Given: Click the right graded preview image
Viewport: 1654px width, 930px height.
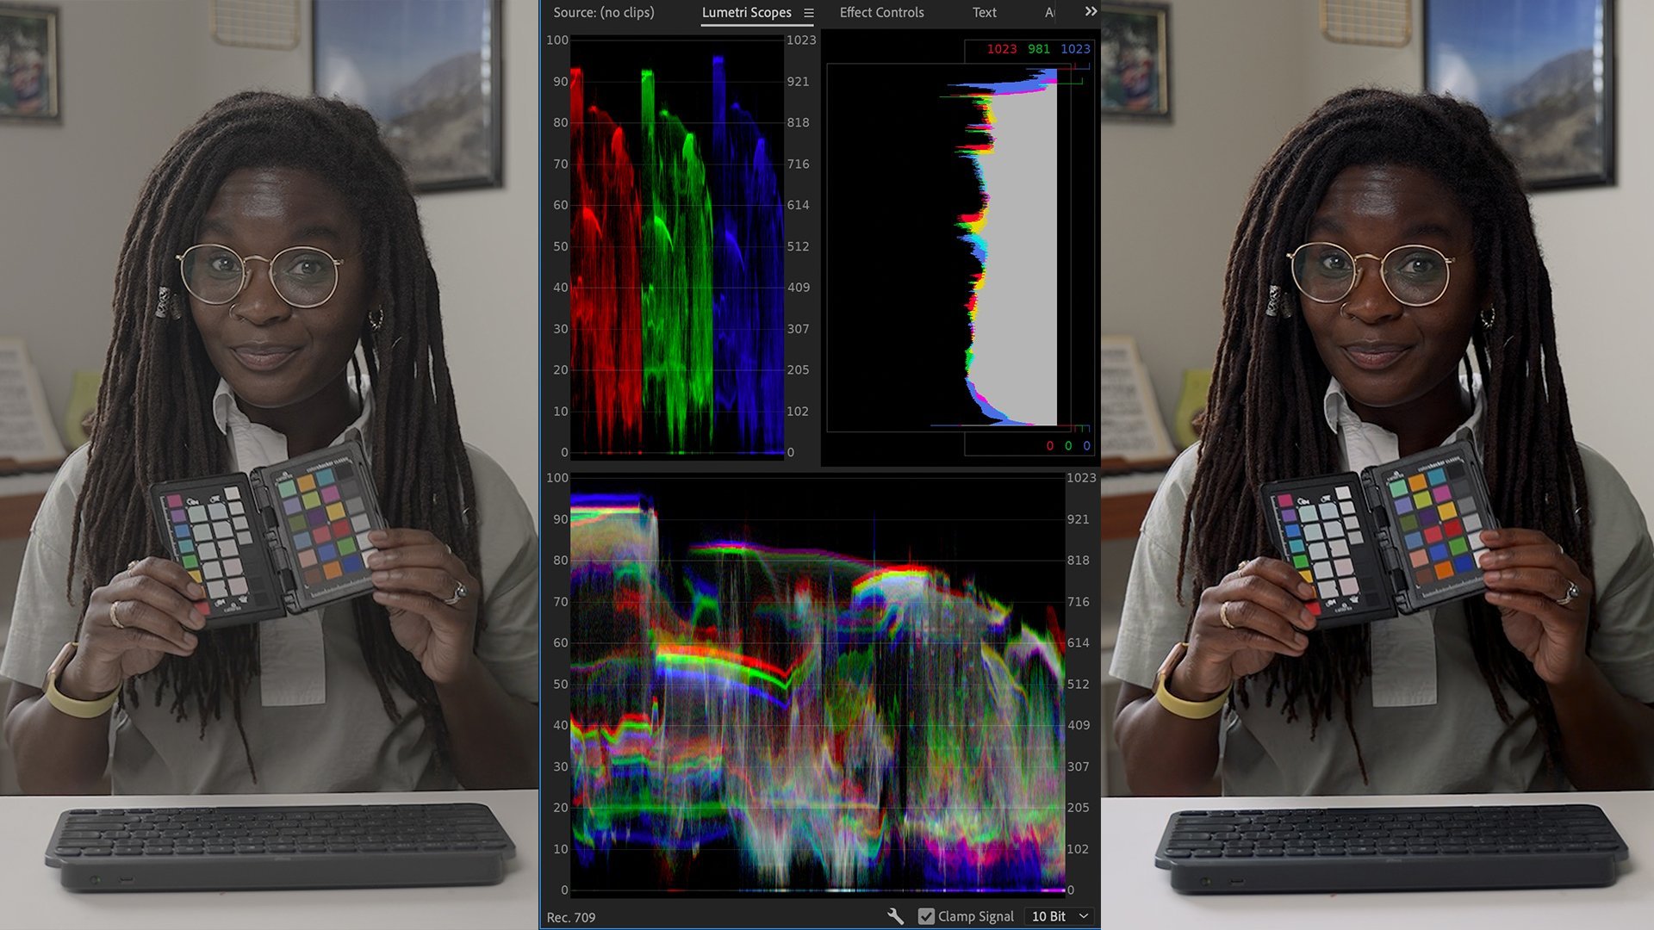Looking at the screenshot, I should (x=1377, y=465).
